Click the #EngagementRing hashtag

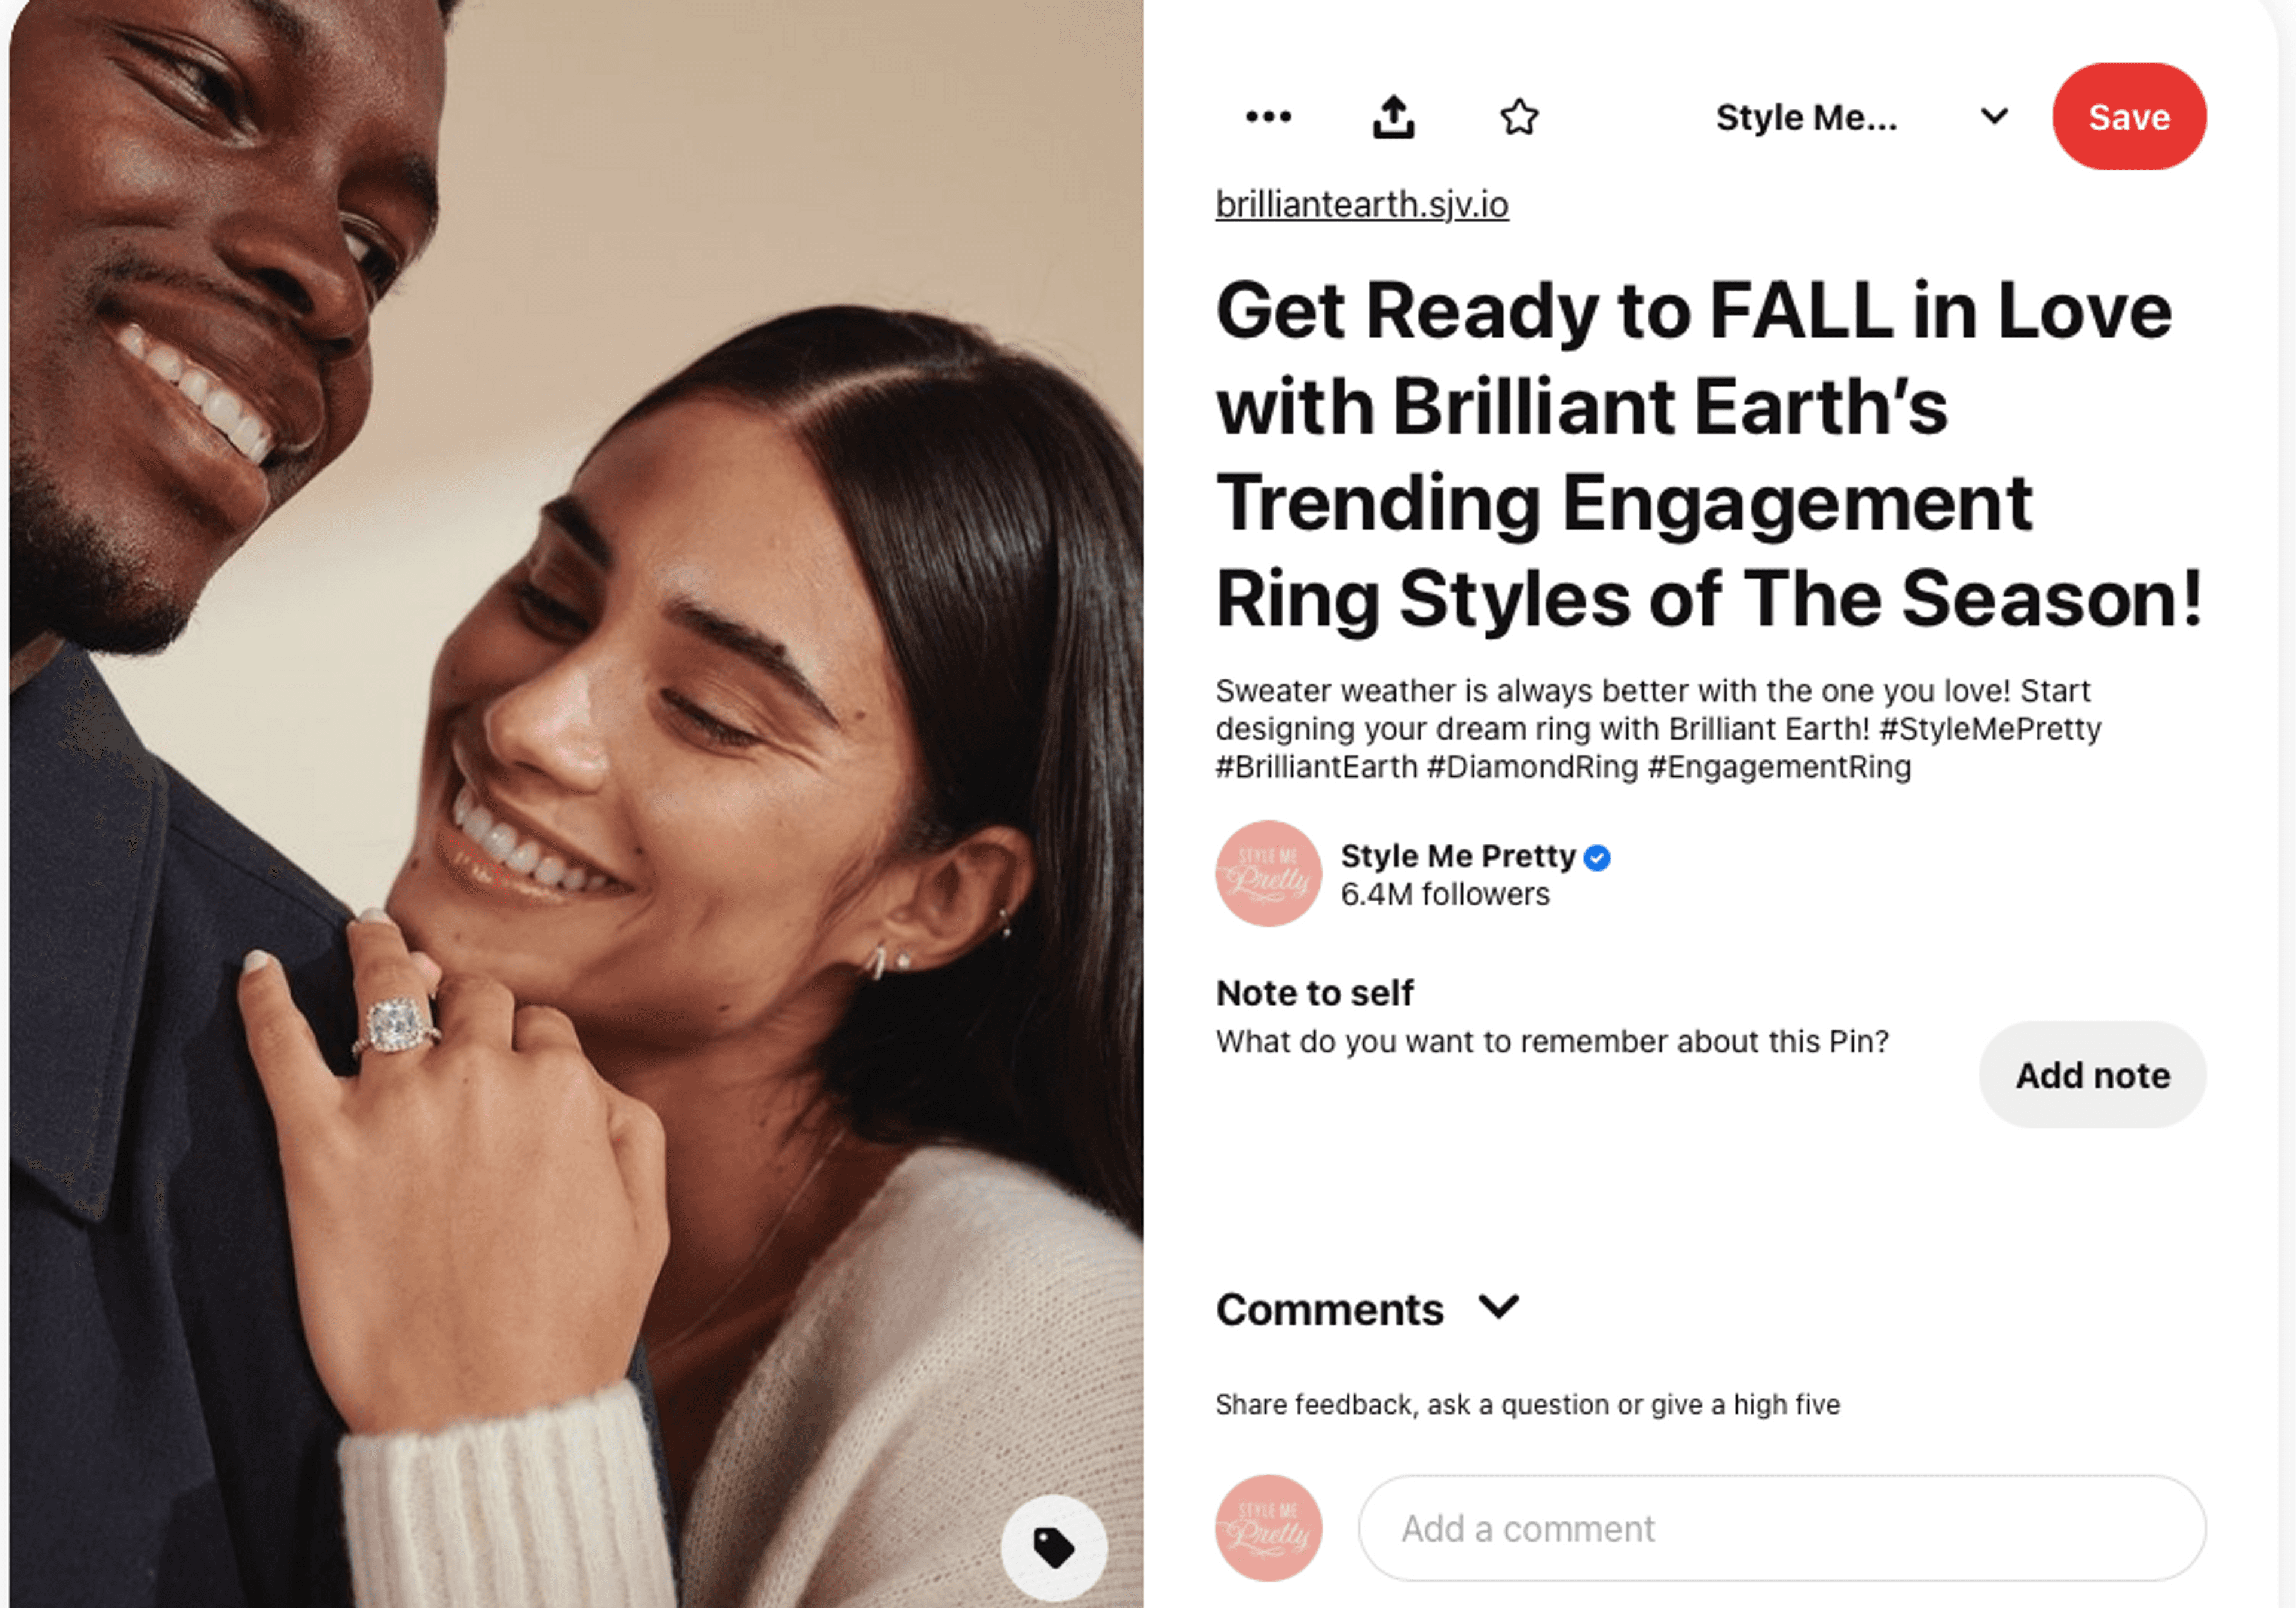coord(1779,767)
